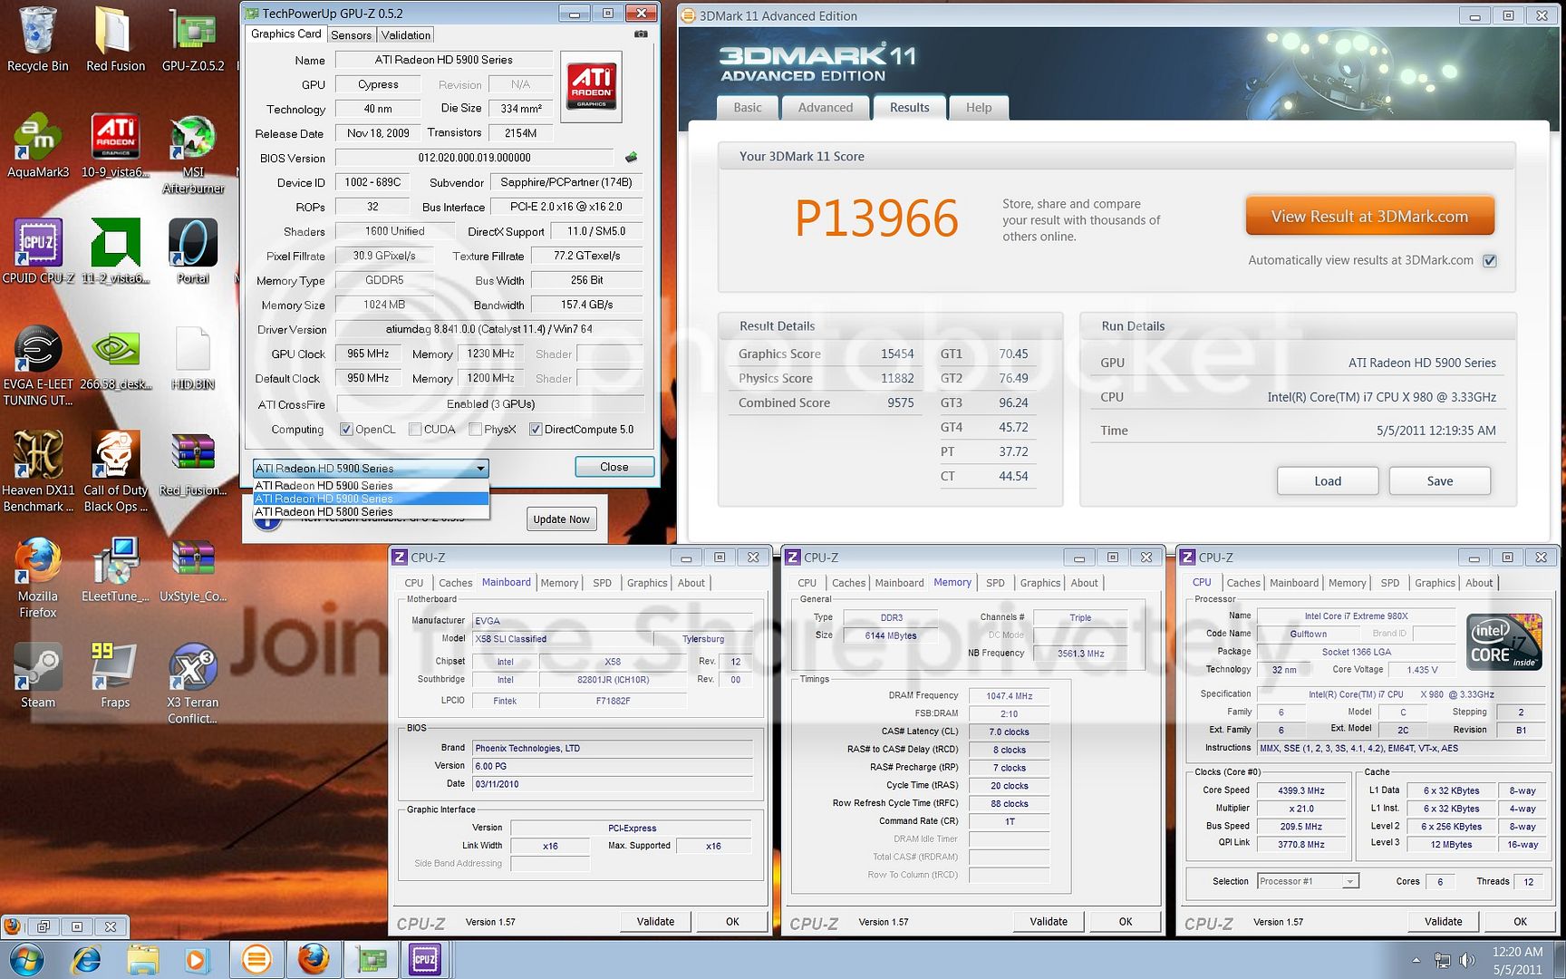Open Graphics tab in CPU-Z CPU window
This screenshot has width=1566, height=979.
pyautogui.click(x=1435, y=583)
